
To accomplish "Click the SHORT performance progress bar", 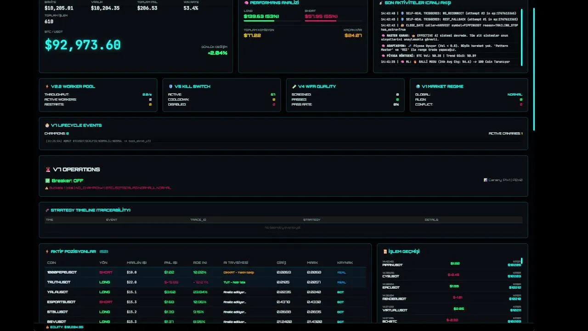I will tap(333, 21).
